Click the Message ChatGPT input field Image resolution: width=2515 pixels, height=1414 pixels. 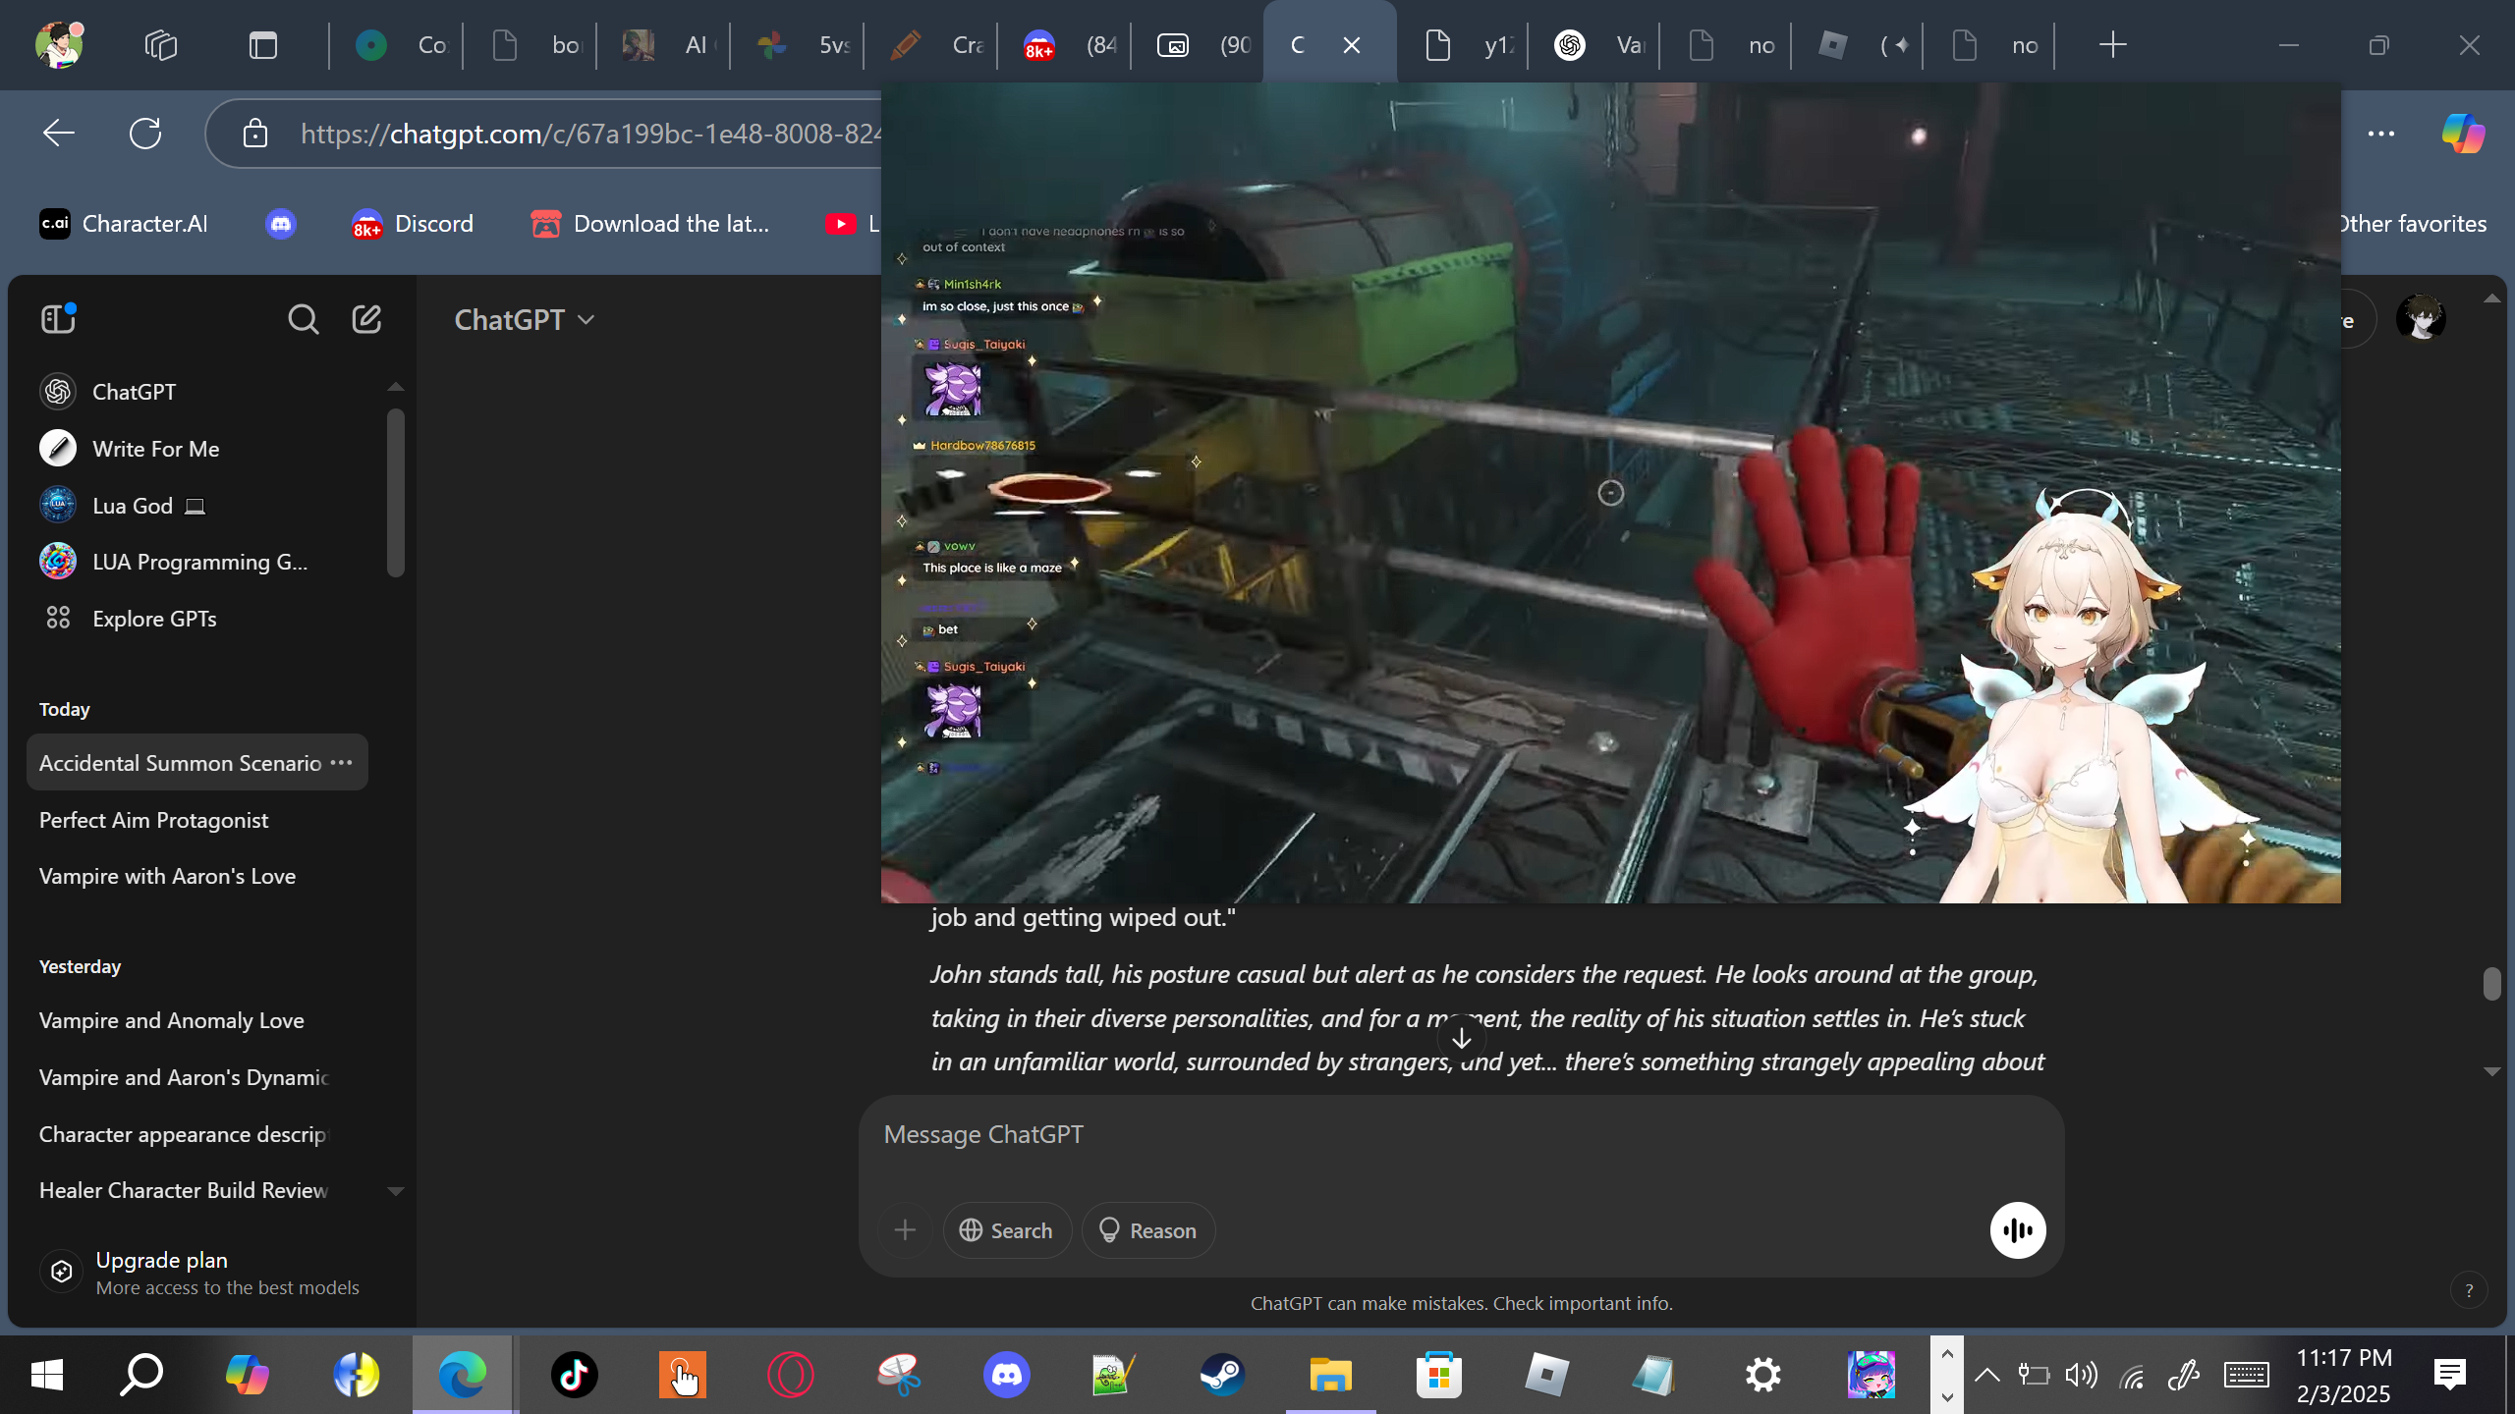1461,1135
